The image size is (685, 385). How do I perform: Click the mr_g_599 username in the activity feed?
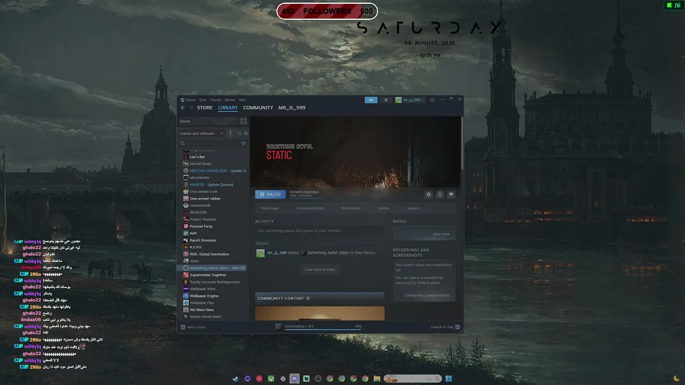tap(277, 253)
